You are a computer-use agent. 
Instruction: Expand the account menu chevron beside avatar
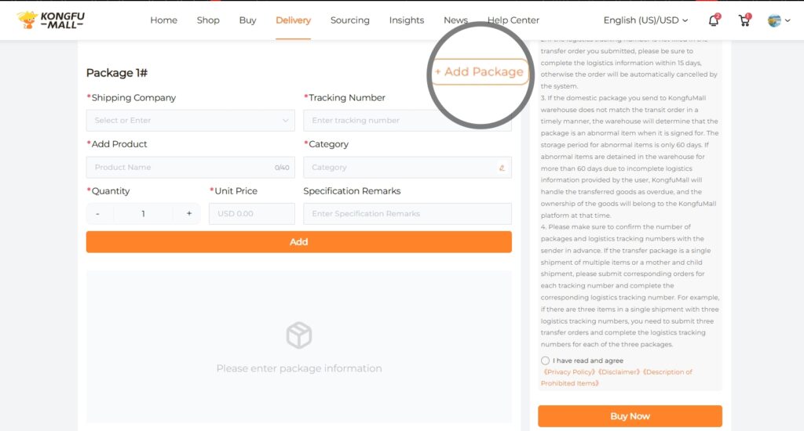click(788, 21)
